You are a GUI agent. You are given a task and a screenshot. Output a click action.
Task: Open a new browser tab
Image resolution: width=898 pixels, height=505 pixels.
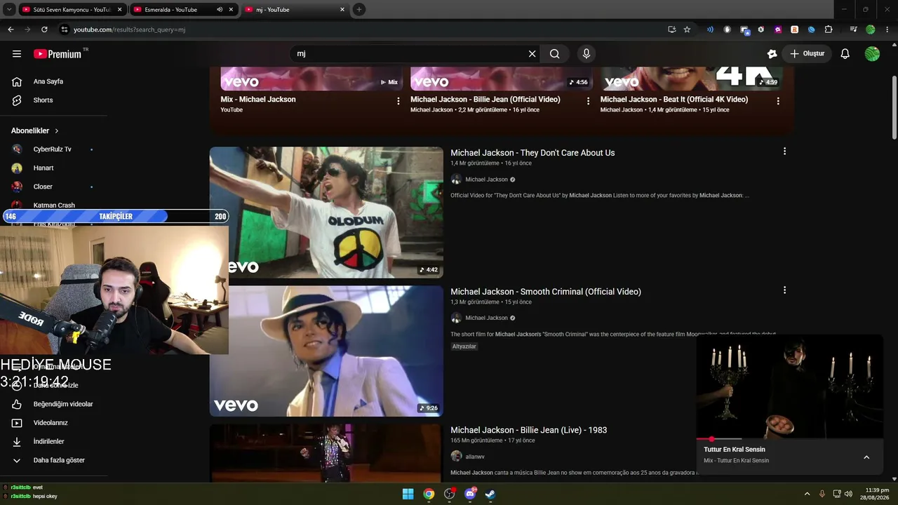(x=359, y=10)
